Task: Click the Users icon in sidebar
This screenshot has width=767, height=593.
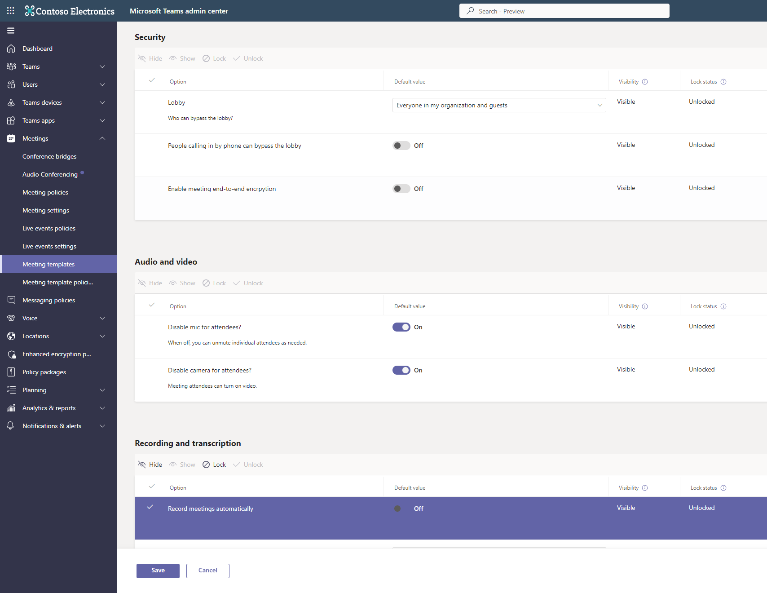Action: tap(11, 84)
